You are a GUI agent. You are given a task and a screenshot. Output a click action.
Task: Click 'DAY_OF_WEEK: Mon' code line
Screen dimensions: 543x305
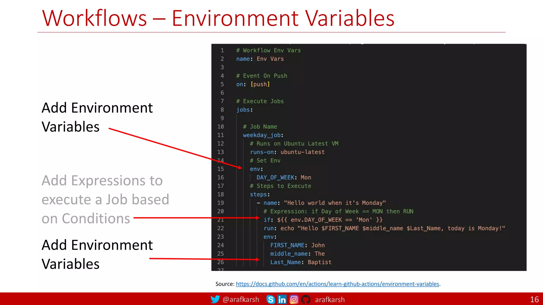coord(284,177)
